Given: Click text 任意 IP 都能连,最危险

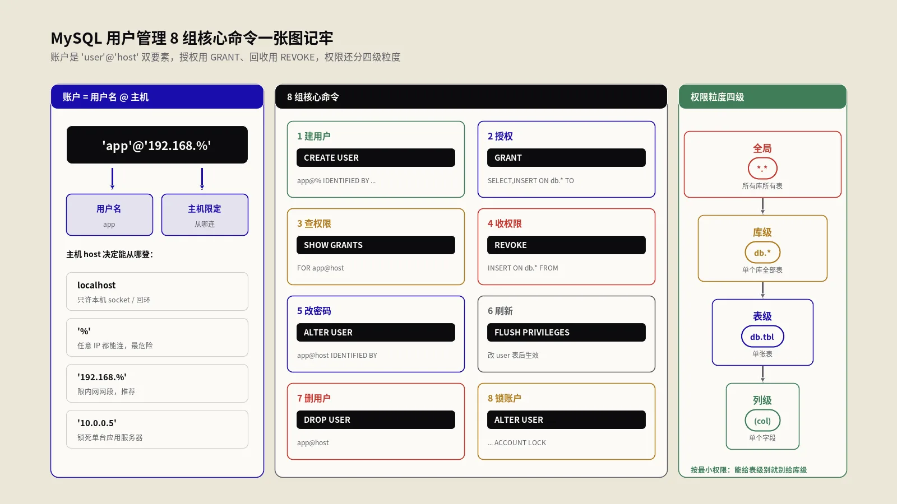Looking at the screenshot, I should pyautogui.click(x=115, y=346).
